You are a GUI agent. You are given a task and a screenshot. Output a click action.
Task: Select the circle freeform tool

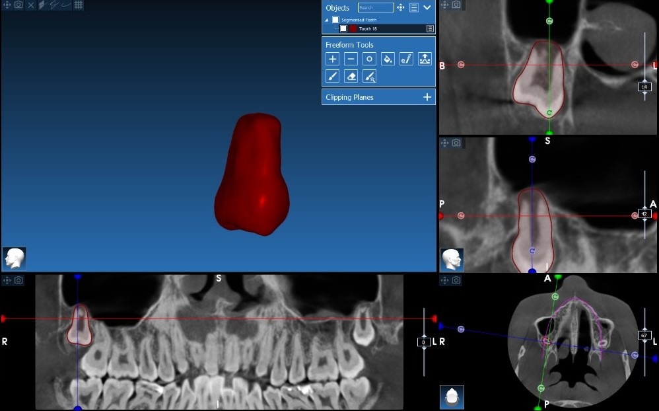tap(369, 59)
